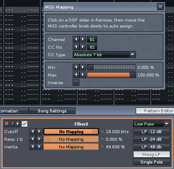Click the Min left arrow button

tap(76, 67)
